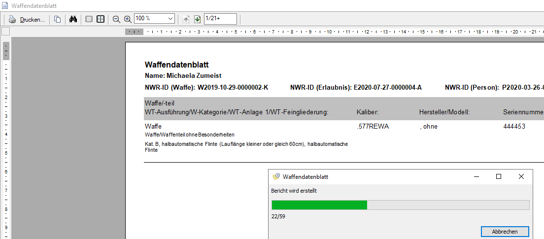Close the Waffendatenblatt progress dialog
Image resolution: width=544 pixels, height=239 pixels.
pos(521,176)
